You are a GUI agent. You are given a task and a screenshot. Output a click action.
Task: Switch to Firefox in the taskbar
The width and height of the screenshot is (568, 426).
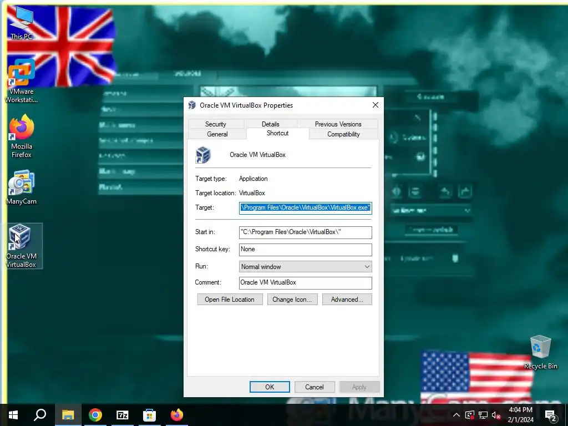[177, 415]
